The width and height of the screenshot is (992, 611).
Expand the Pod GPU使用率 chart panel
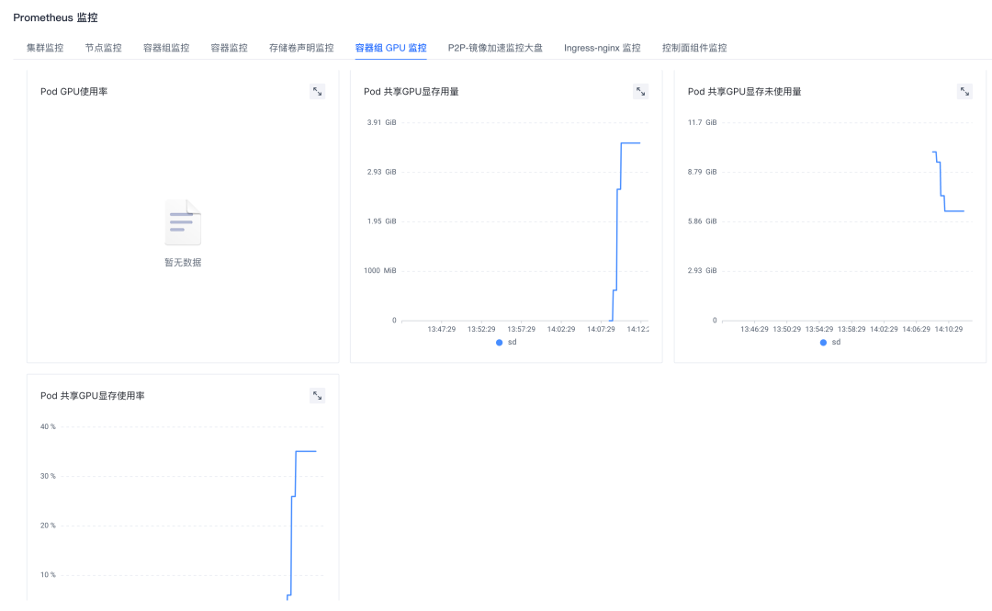click(317, 91)
